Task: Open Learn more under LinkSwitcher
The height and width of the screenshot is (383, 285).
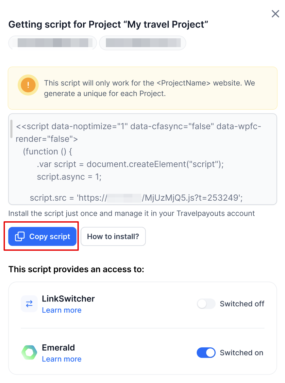Action: coord(62,310)
